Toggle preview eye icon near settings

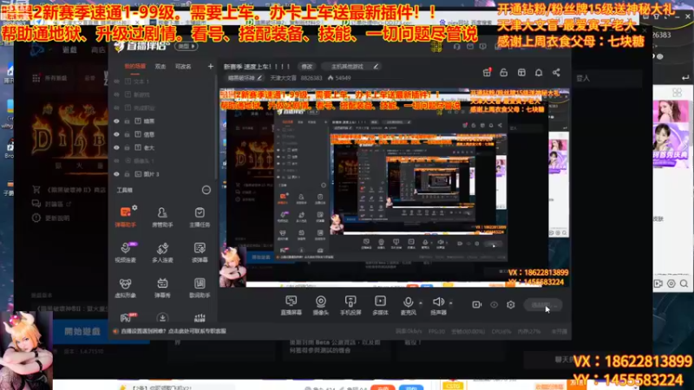pos(494,305)
